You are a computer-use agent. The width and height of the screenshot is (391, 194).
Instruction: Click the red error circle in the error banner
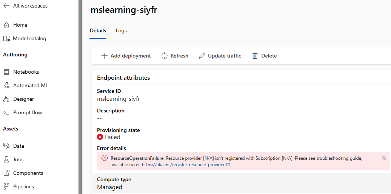point(105,158)
